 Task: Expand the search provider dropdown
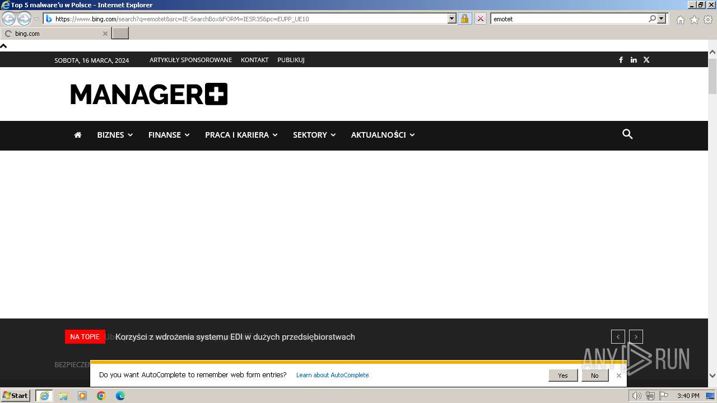coord(662,18)
